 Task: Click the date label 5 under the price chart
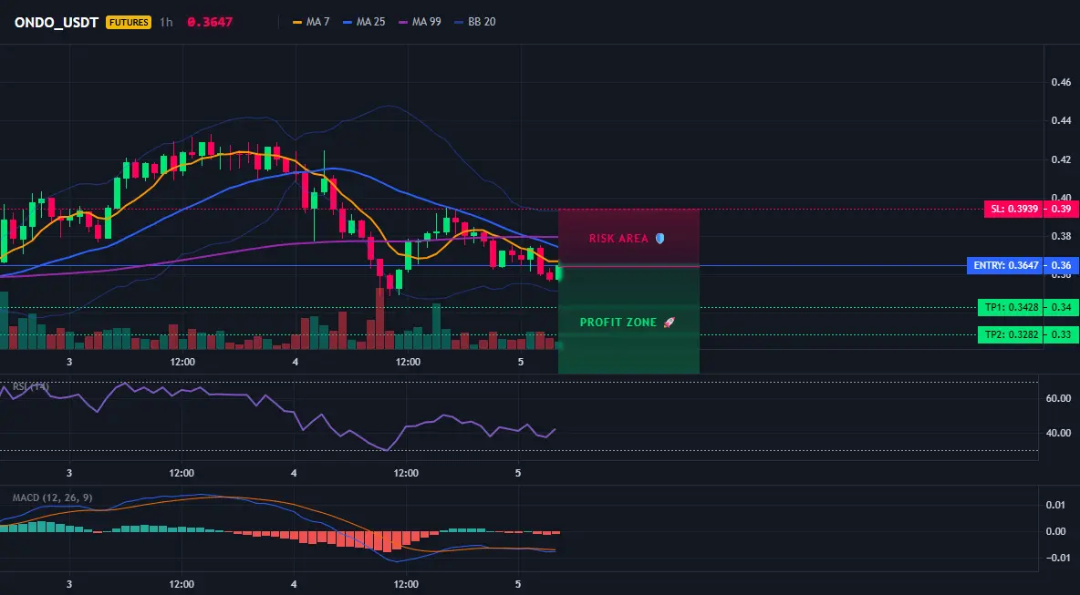point(520,362)
